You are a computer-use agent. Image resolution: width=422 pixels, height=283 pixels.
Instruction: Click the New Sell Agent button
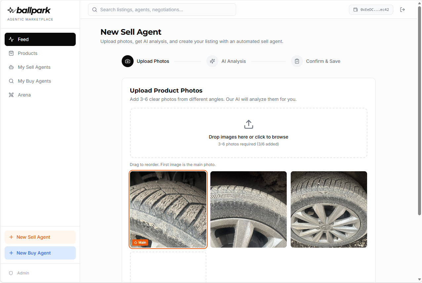click(40, 237)
